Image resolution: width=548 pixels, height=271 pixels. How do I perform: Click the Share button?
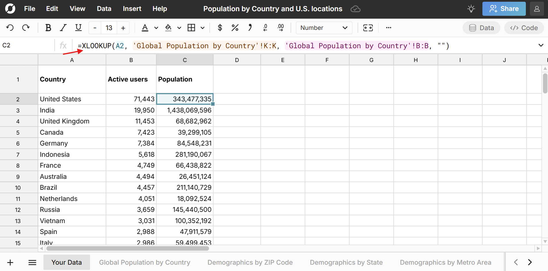coord(504,9)
